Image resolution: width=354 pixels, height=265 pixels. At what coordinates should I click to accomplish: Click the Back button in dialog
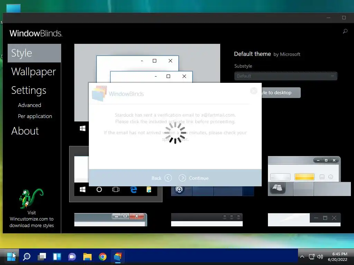coord(161,178)
